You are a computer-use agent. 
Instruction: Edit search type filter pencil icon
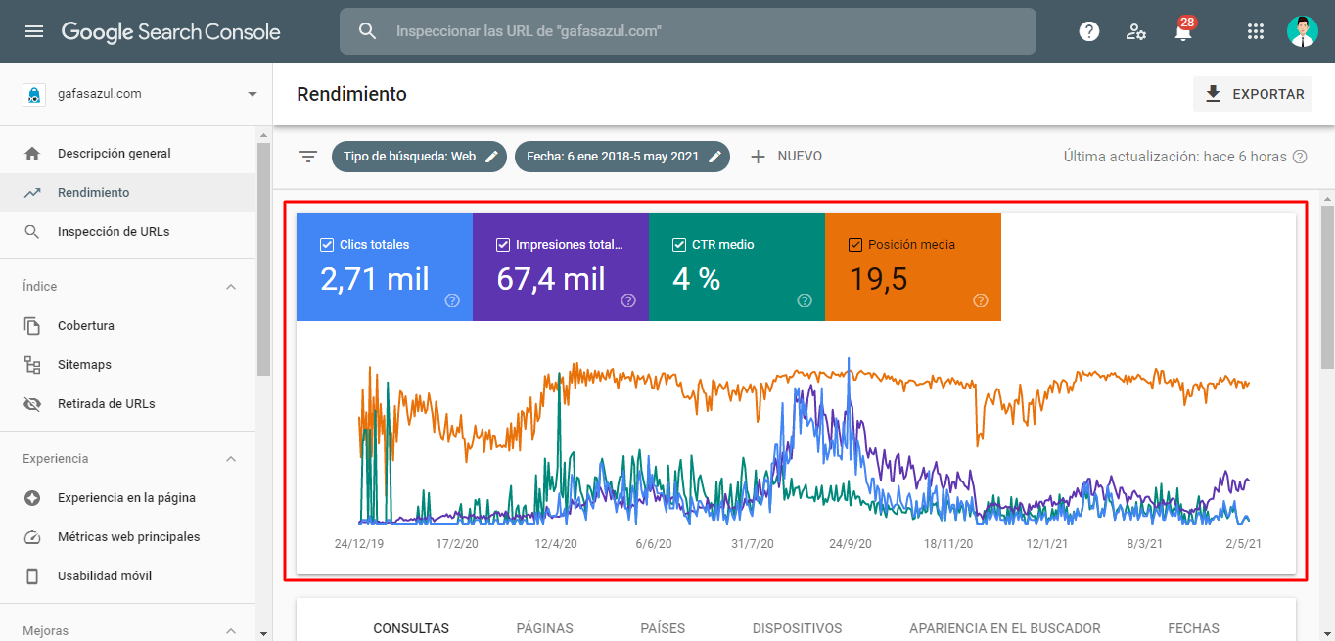coord(492,157)
